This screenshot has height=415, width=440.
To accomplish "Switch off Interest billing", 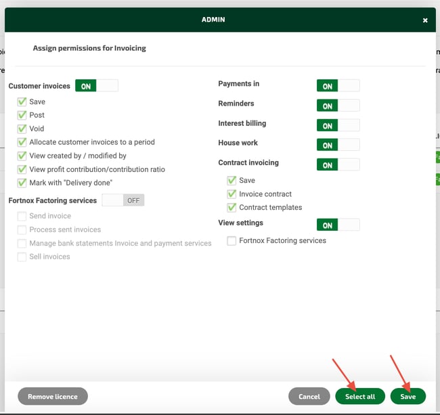I will 338,125.
